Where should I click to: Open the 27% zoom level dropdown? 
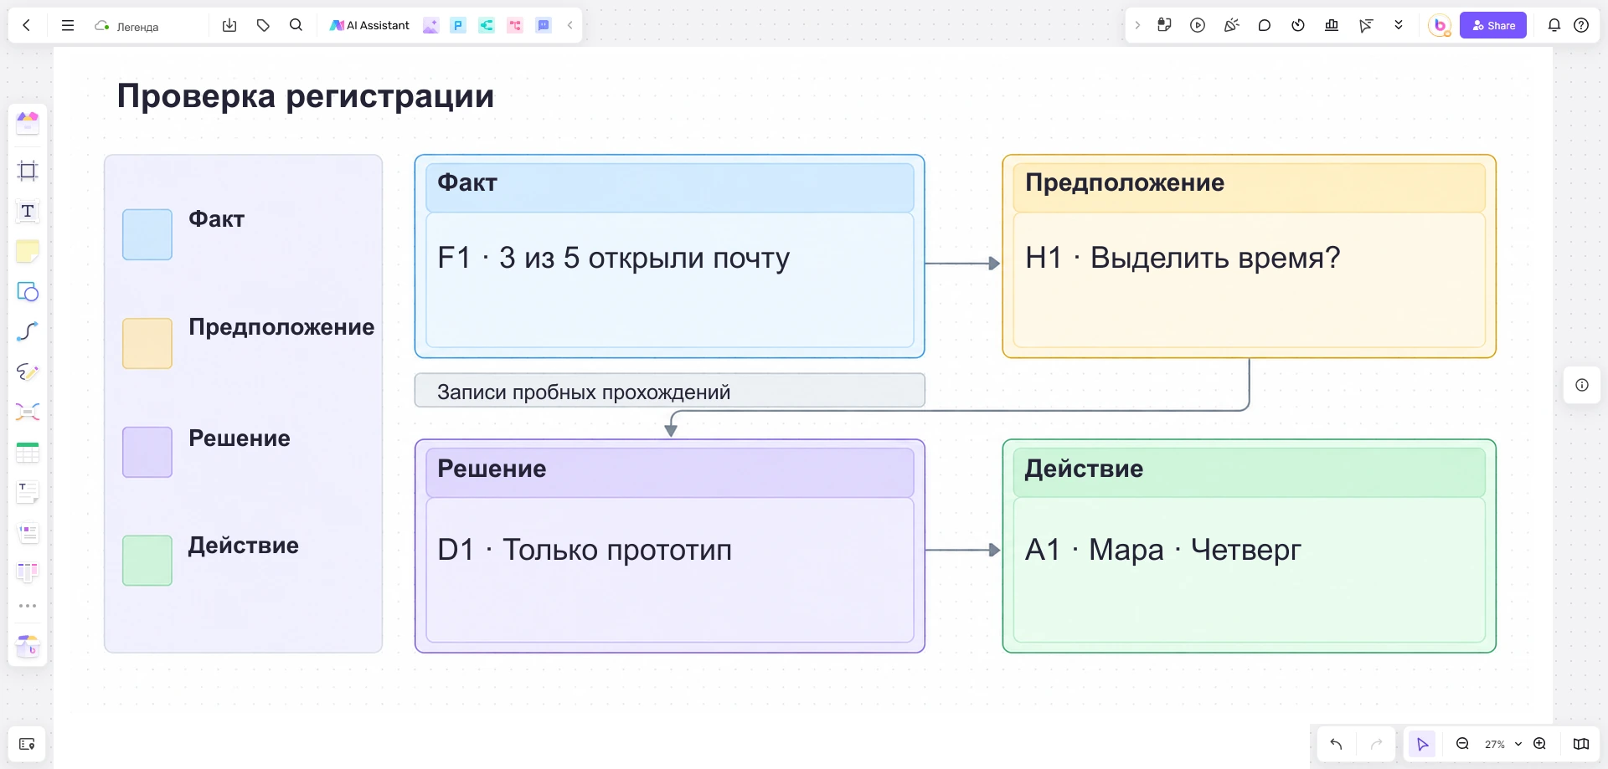[x=1503, y=744]
